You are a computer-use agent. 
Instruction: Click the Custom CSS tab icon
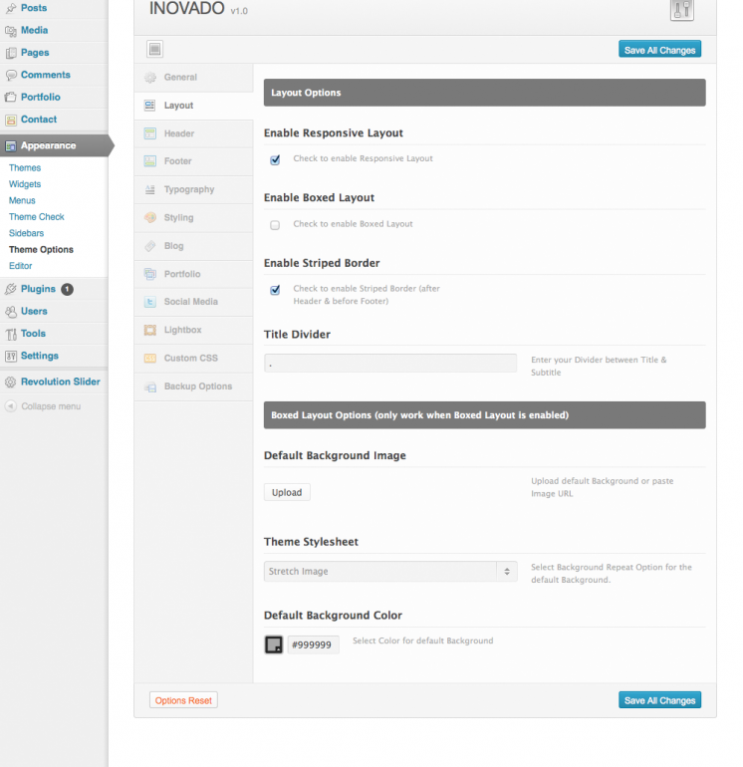(150, 359)
